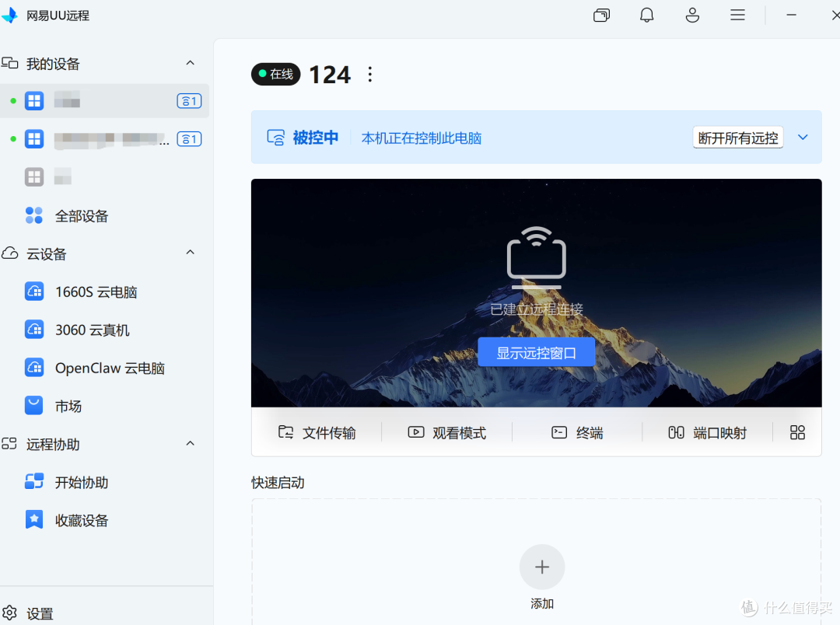Click the 显示远控窗口 button
The height and width of the screenshot is (625, 840).
[536, 352]
